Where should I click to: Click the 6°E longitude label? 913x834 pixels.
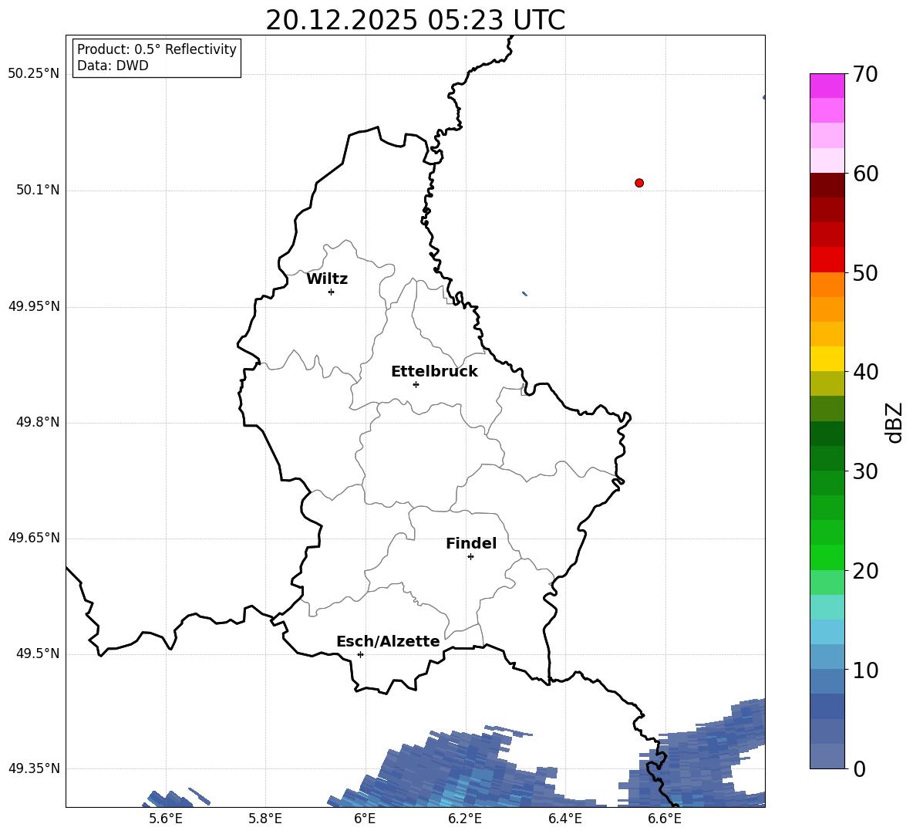tap(365, 819)
